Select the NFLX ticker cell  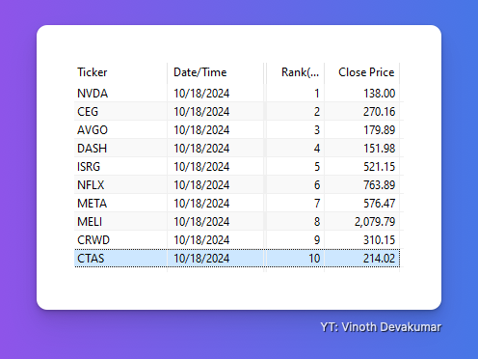[120, 185]
